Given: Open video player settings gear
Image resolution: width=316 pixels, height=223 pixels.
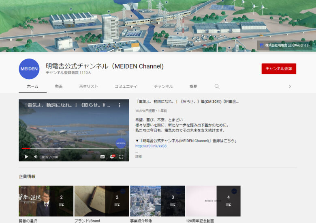Looking at the screenshot, I should (112, 157).
